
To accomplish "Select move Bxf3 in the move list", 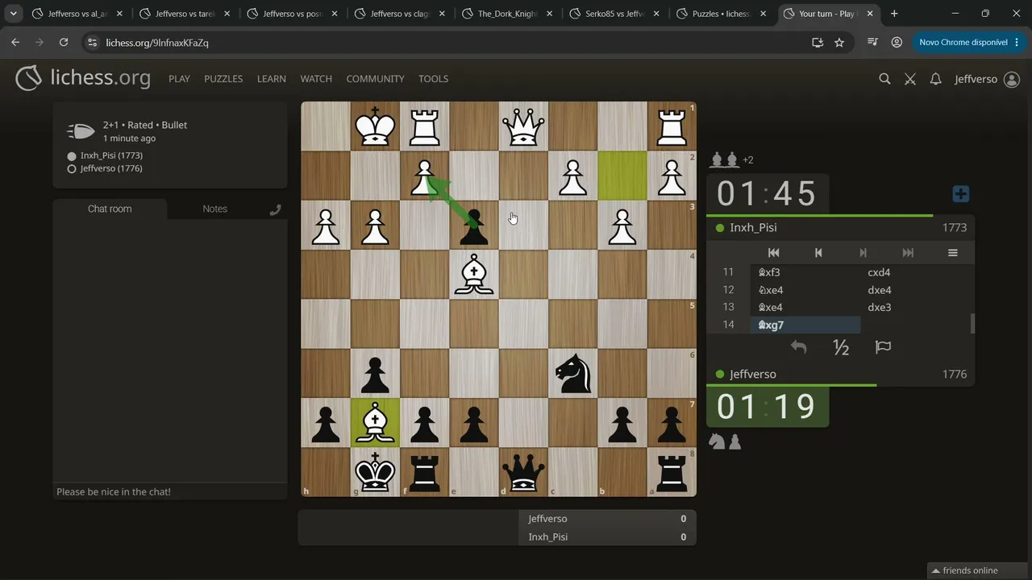I will (x=805, y=272).
